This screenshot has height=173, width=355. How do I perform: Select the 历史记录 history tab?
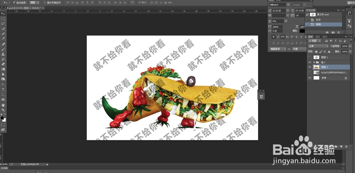coord(311,10)
